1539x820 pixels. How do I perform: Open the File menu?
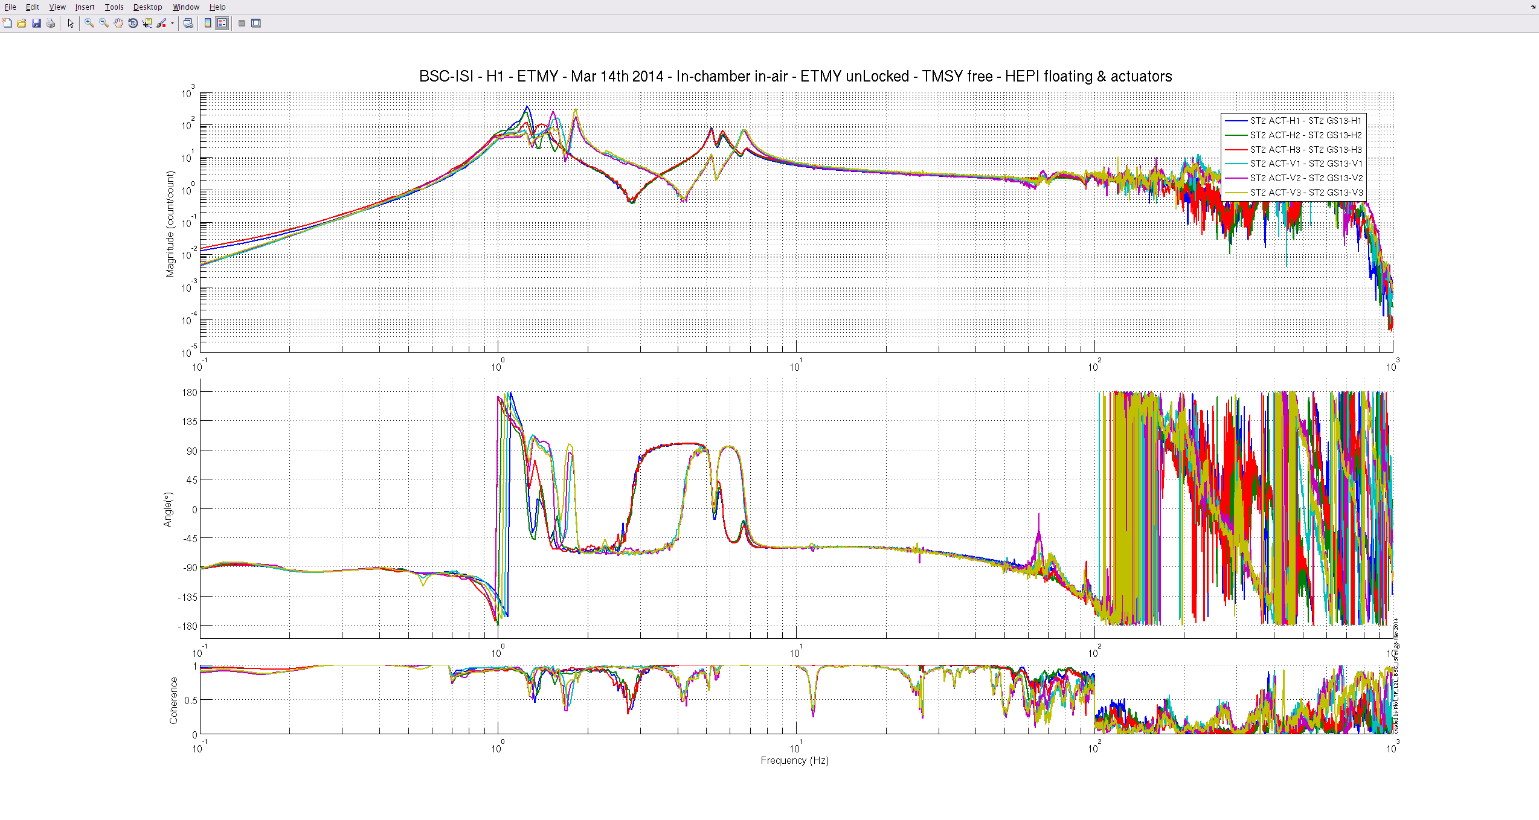coord(10,7)
